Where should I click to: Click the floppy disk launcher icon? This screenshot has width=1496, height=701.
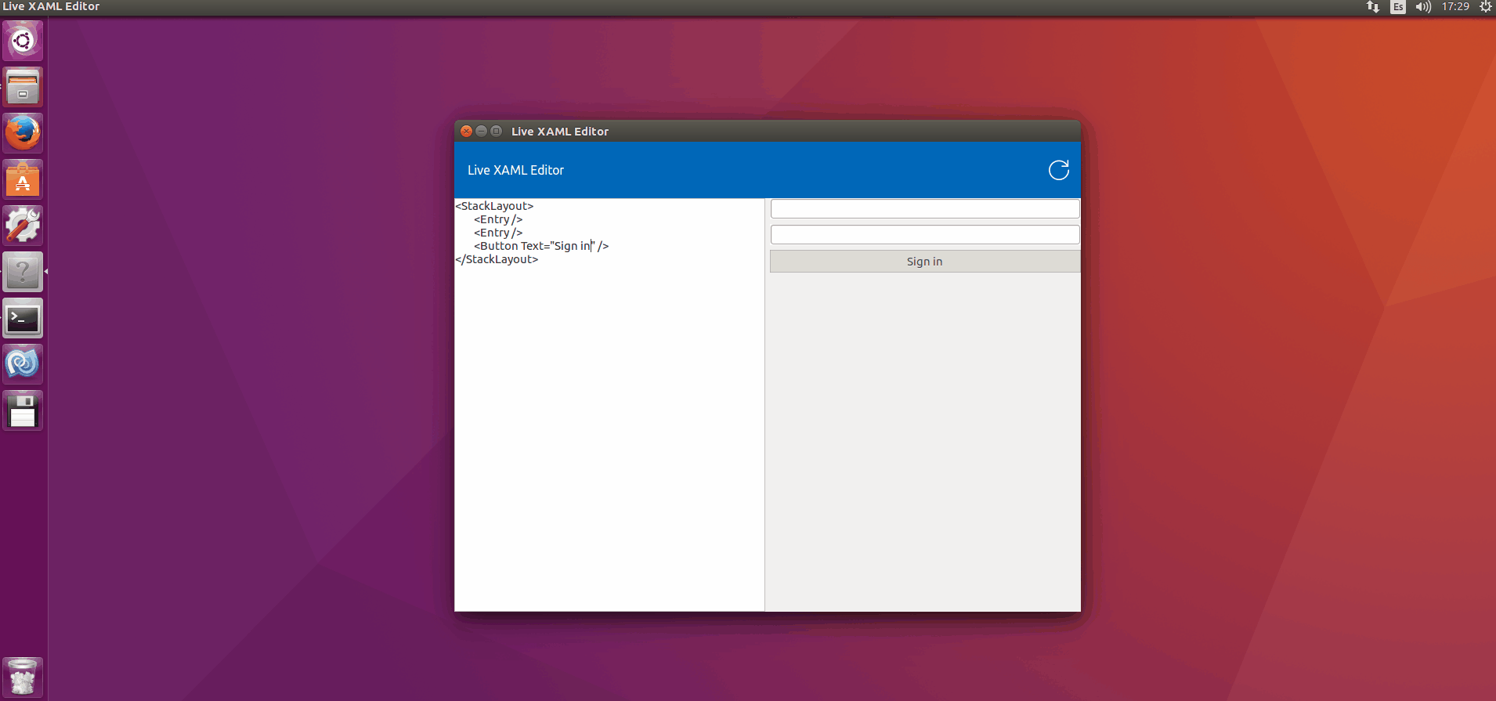pos(23,410)
